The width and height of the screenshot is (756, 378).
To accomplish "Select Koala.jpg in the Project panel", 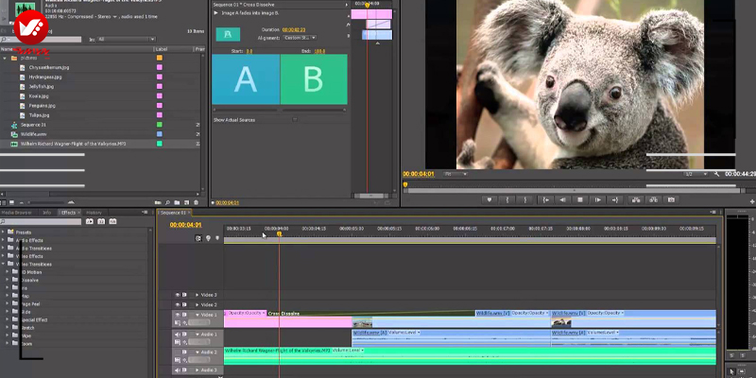I will [x=39, y=96].
